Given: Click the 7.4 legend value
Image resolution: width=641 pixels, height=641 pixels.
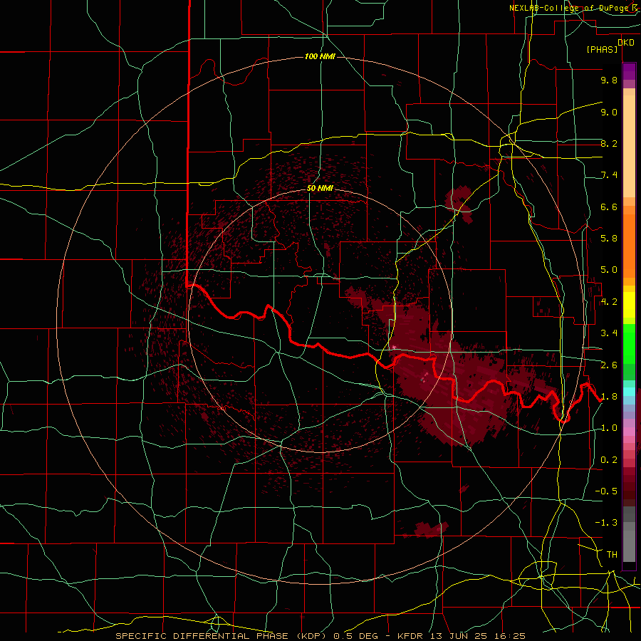Looking at the screenshot, I should [x=609, y=175].
